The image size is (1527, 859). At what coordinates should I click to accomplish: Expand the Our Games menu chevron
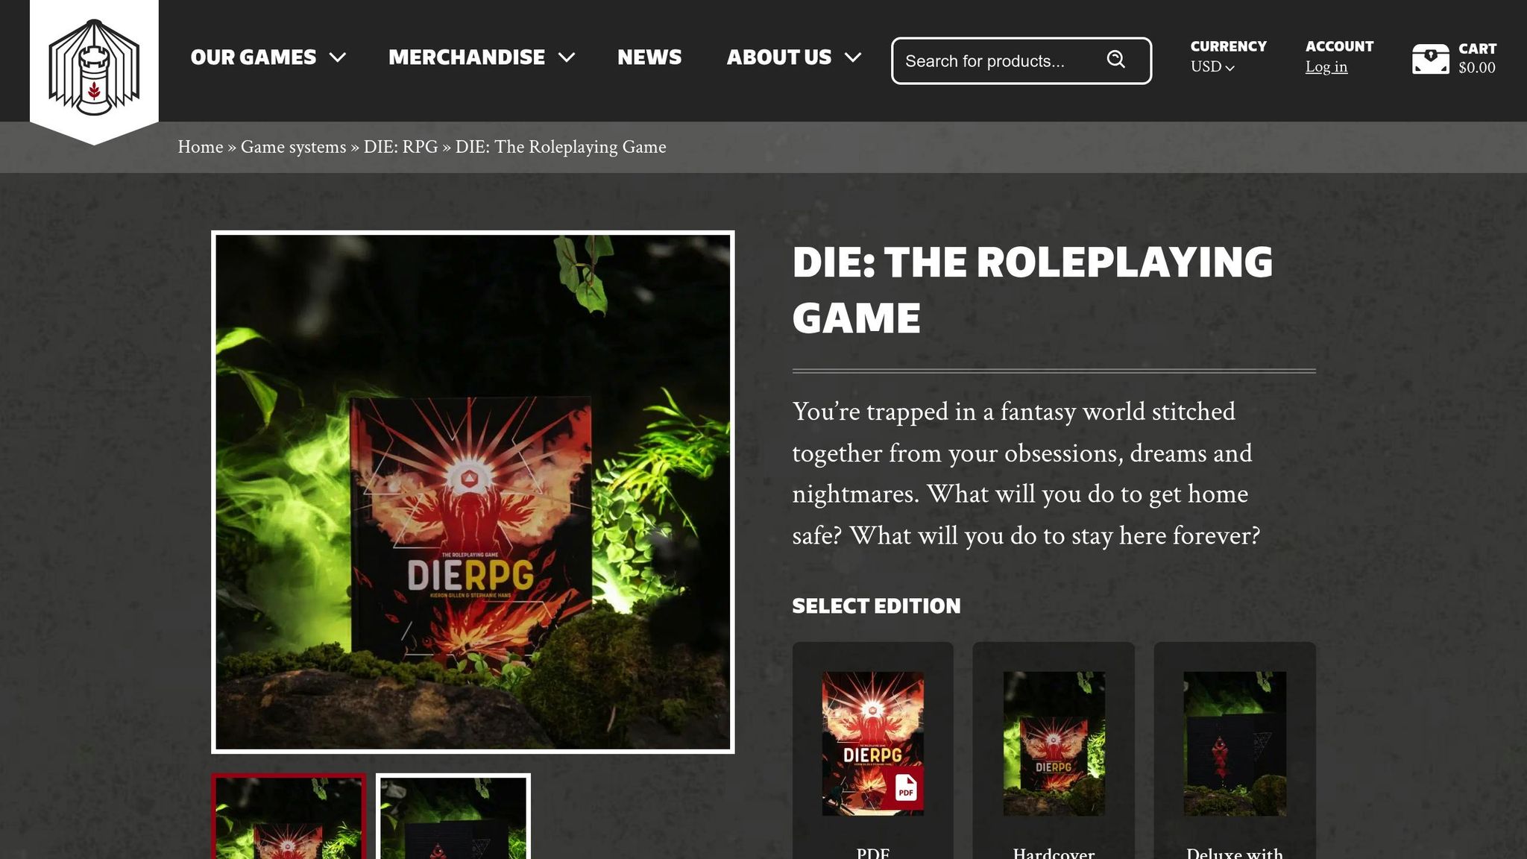point(338,57)
